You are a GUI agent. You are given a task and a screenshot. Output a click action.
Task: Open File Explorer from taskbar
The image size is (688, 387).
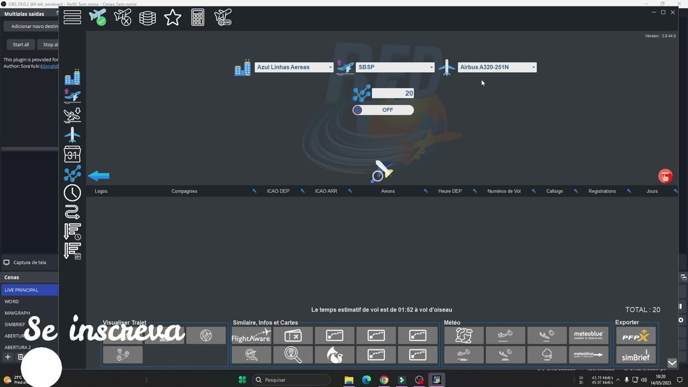pyautogui.click(x=349, y=380)
